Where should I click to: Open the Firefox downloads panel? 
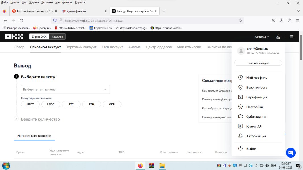(281, 20)
